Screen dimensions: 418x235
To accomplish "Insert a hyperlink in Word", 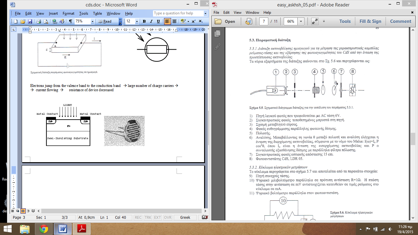I will coord(54,21).
